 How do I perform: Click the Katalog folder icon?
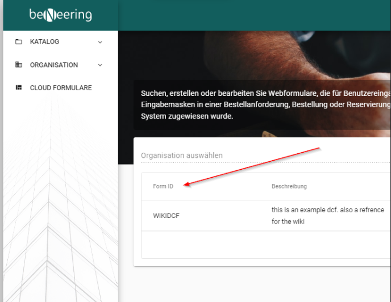19,42
